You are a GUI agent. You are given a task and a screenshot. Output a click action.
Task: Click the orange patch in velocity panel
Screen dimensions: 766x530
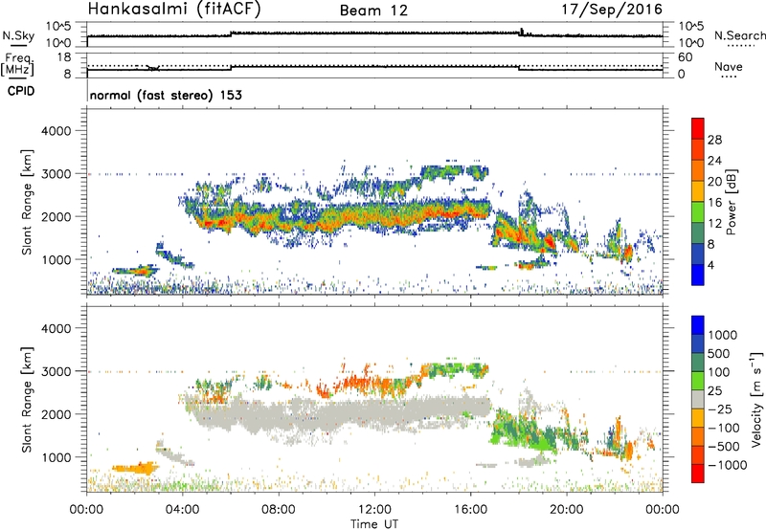click(134, 470)
